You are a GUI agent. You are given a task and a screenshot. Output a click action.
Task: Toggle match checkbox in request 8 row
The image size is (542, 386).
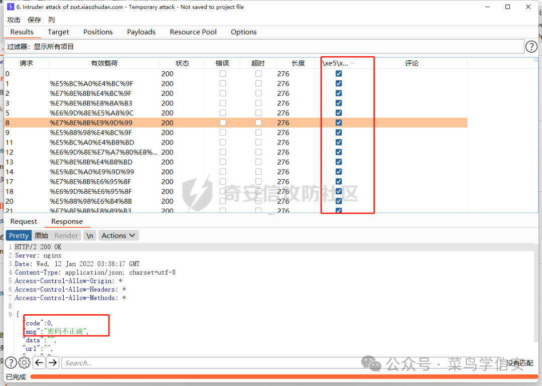pyautogui.click(x=339, y=122)
